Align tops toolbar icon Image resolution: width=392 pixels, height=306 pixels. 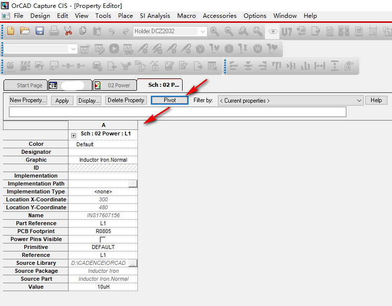[276, 65]
